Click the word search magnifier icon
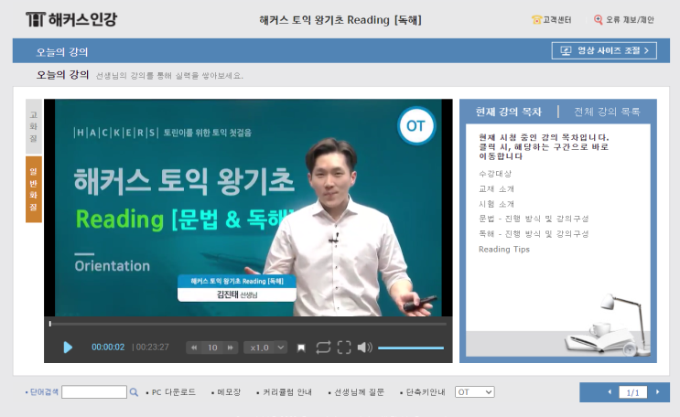680x417 pixels. (134, 392)
